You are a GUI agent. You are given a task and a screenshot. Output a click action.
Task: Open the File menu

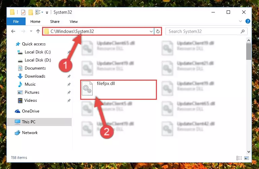pos(16,22)
